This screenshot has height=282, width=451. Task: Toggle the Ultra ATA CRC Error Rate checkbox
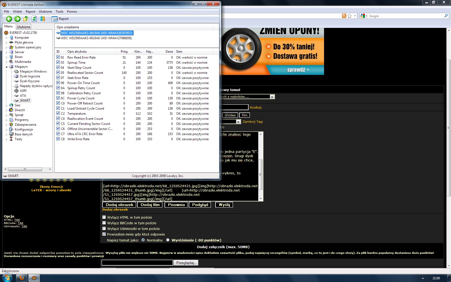(58, 134)
